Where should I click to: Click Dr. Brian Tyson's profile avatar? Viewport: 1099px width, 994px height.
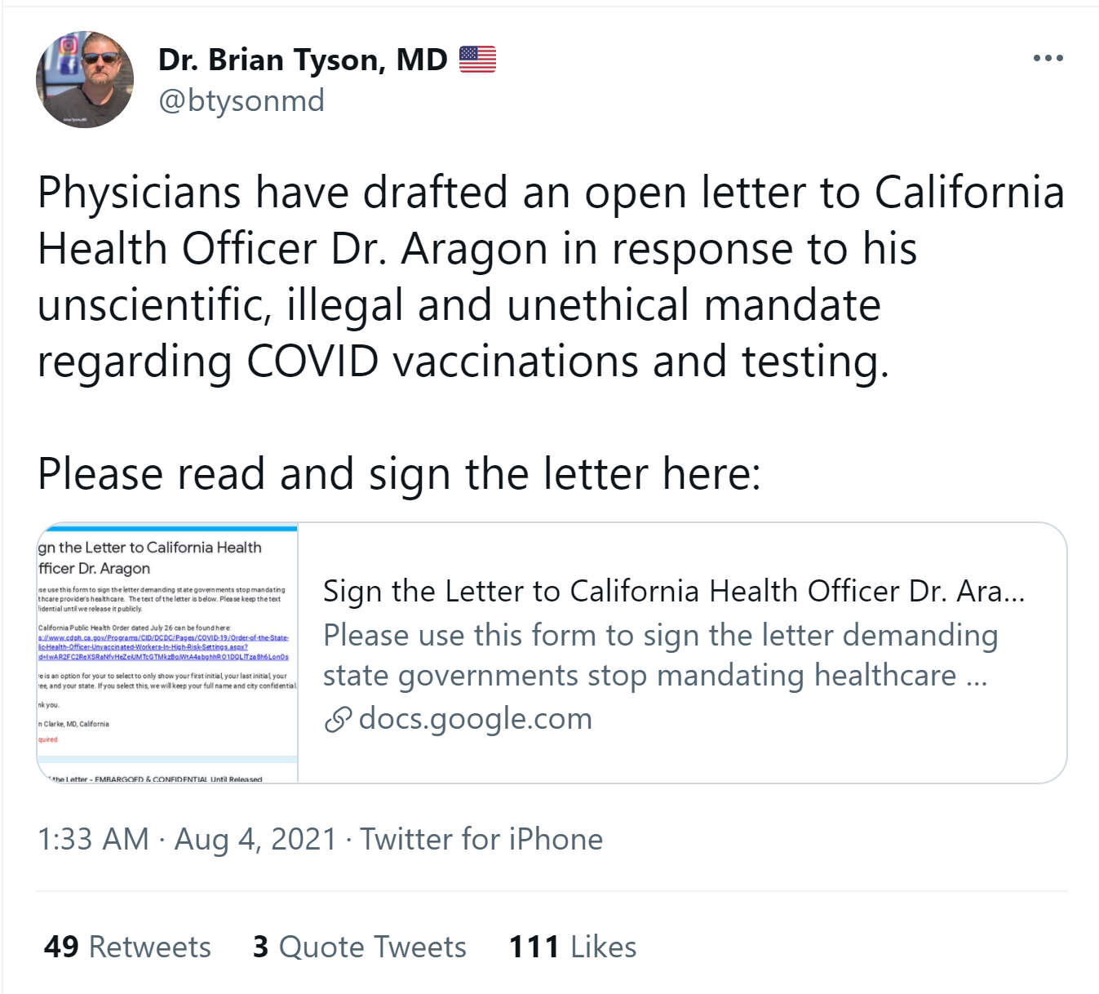tap(85, 80)
